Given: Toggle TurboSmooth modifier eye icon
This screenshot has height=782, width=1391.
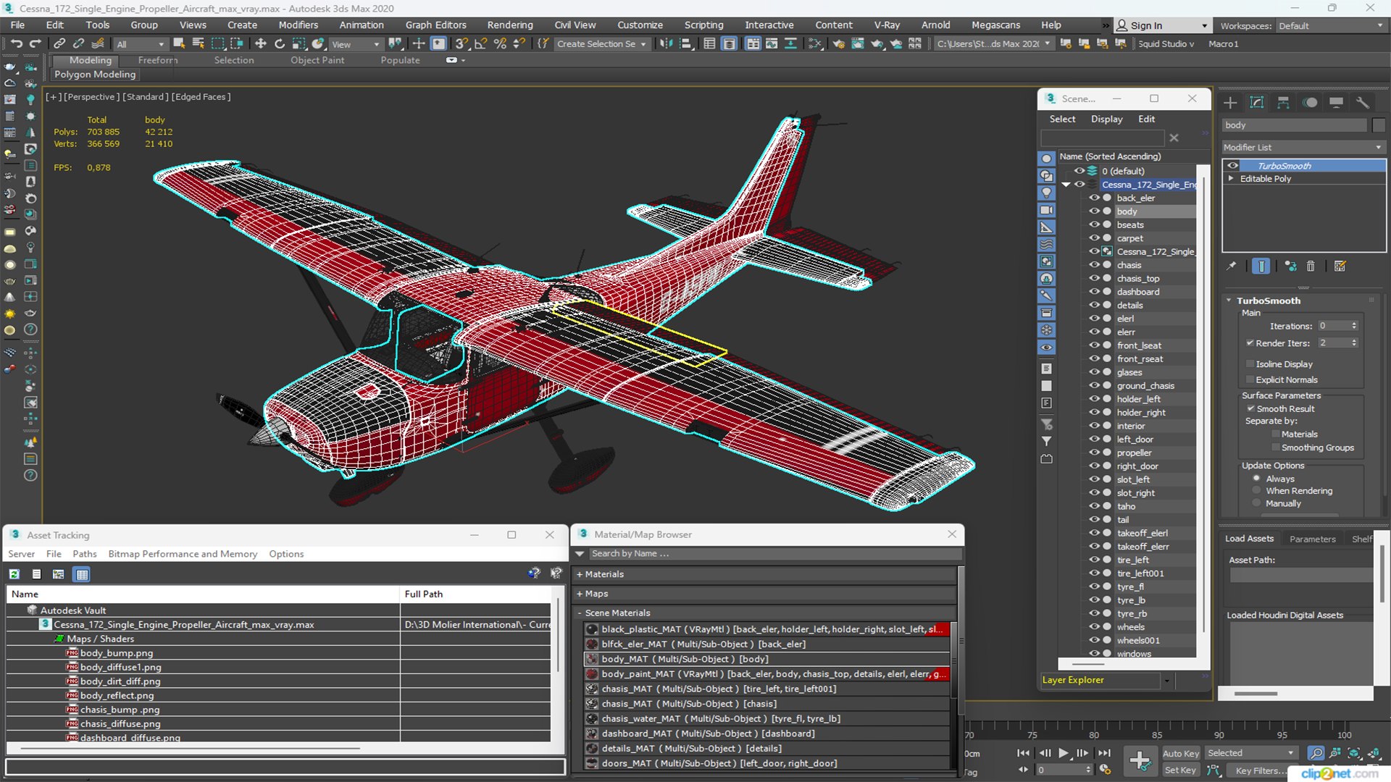Looking at the screenshot, I should [1232, 166].
